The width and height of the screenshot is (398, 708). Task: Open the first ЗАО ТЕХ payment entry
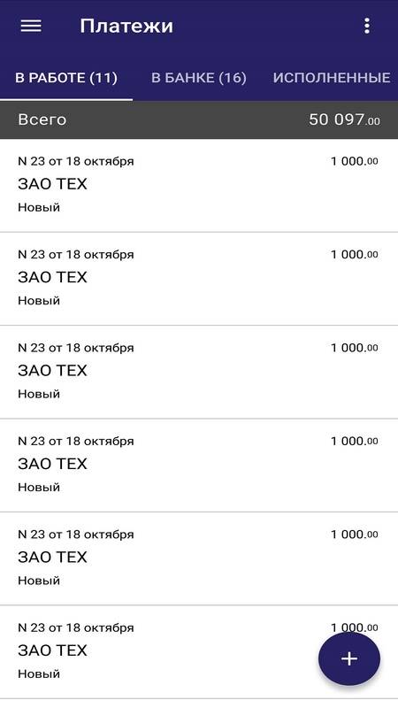[199, 185]
